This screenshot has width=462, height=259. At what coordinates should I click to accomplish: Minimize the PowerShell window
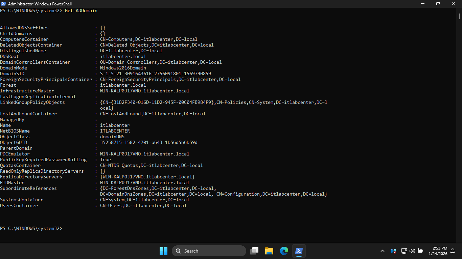tap(422, 4)
